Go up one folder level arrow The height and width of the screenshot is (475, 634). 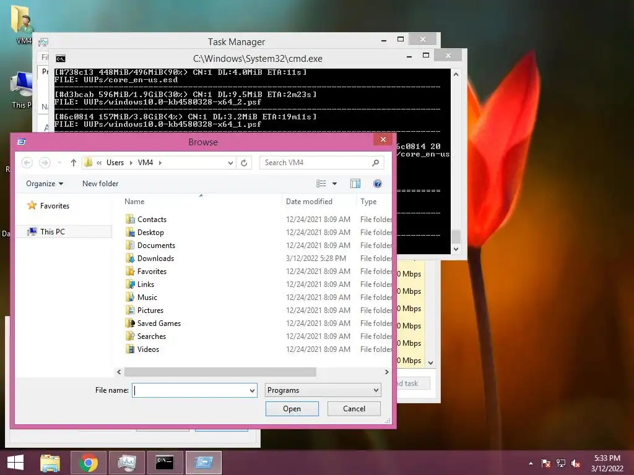[73, 163]
